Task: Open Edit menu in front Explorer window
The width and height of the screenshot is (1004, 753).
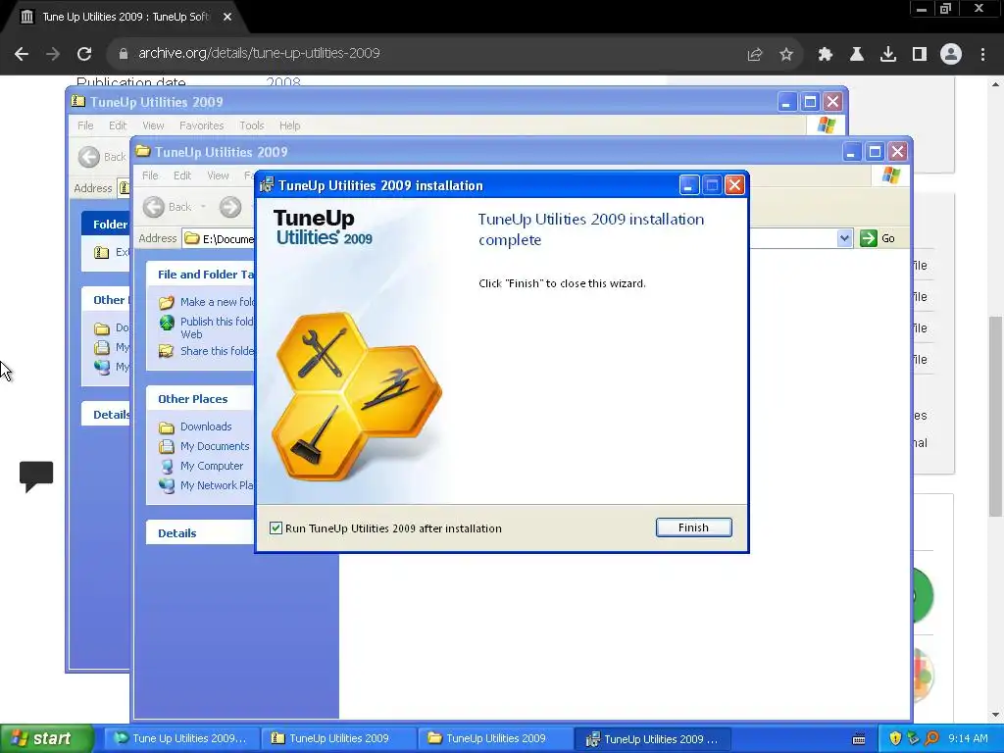Action: coord(181,176)
